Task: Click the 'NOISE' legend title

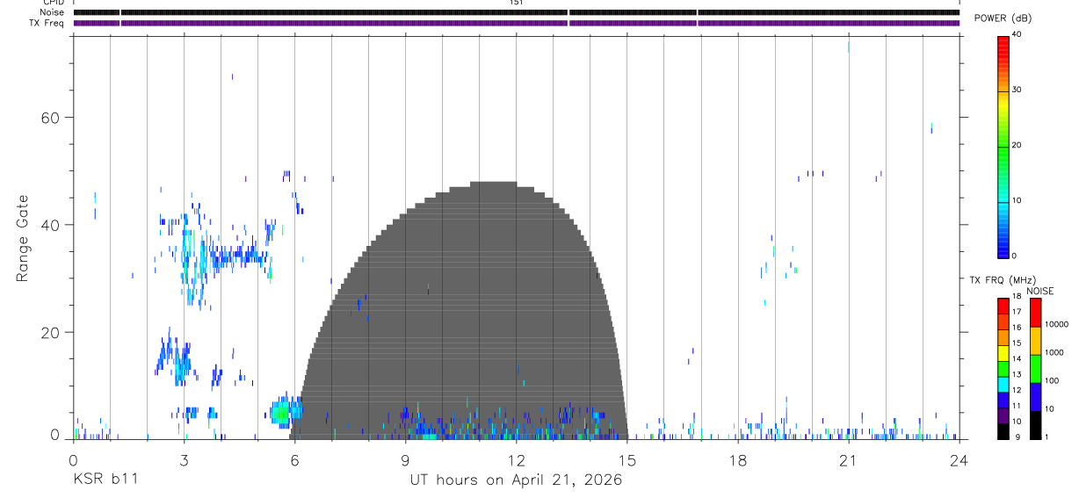Action: [x=1039, y=291]
